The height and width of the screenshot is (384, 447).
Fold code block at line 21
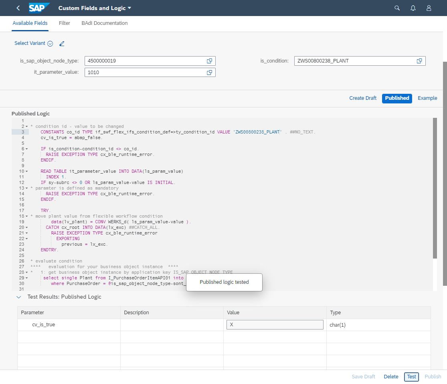(27, 233)
